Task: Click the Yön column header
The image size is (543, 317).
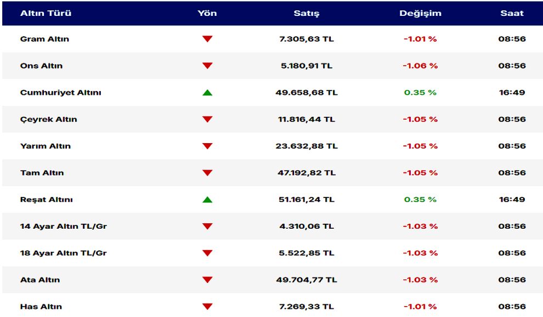Action: [x=207, y=13]
